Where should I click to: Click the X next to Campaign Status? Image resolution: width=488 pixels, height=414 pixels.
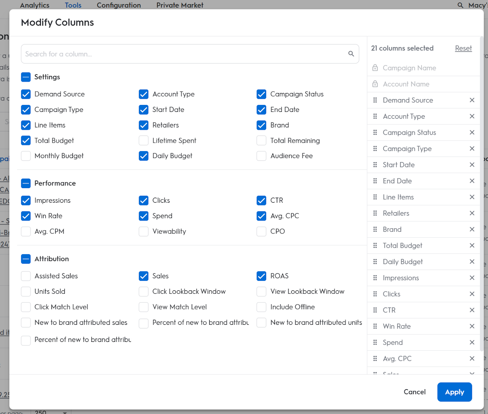point(472,132)
